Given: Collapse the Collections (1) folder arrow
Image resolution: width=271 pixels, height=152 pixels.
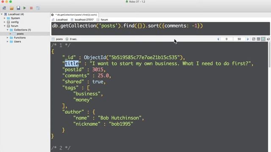Looking at the screenshot, I should [8, 30].
